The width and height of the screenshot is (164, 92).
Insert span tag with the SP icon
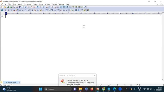pos(67,10)
